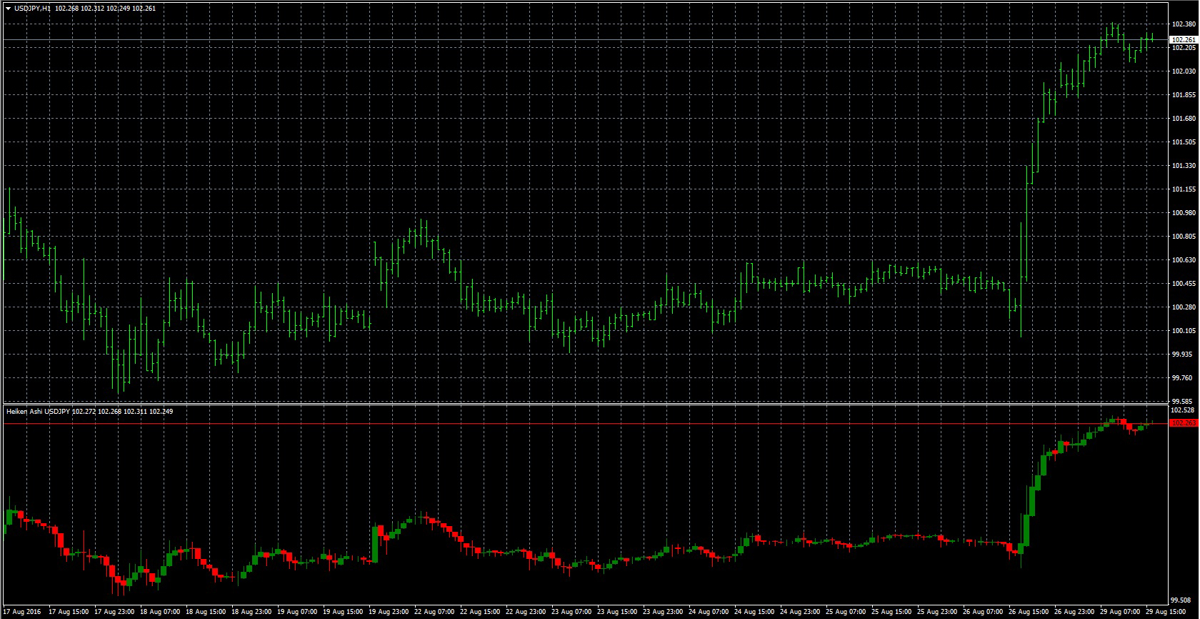Click the 25 Aug 07:00 time label

click(846, 613)
